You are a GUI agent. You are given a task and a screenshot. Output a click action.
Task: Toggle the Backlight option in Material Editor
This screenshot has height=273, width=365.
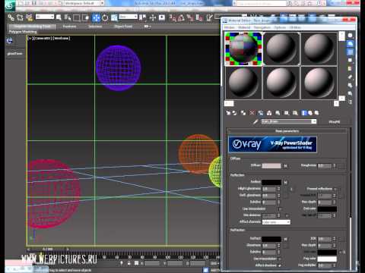pyautogui.click(x=351, y=44)
